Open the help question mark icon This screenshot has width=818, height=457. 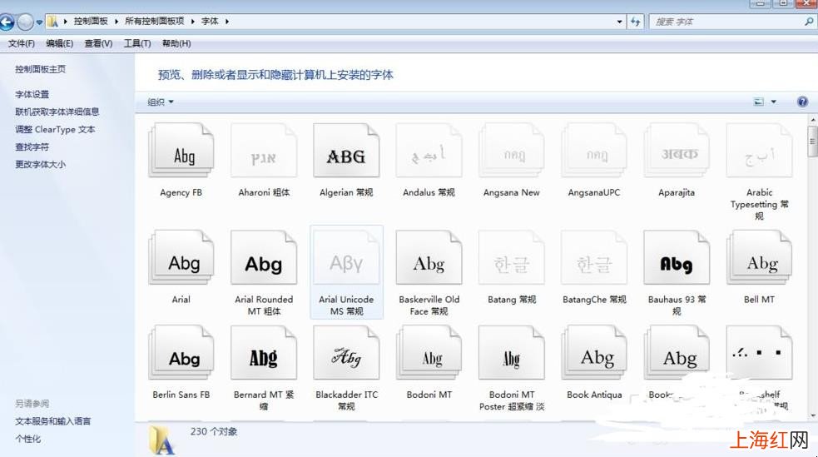pyautogui.click(x=802, y=102)
